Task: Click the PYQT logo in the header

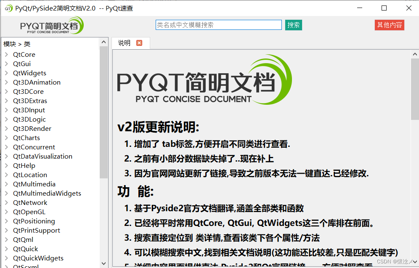Action: (52, 25)
